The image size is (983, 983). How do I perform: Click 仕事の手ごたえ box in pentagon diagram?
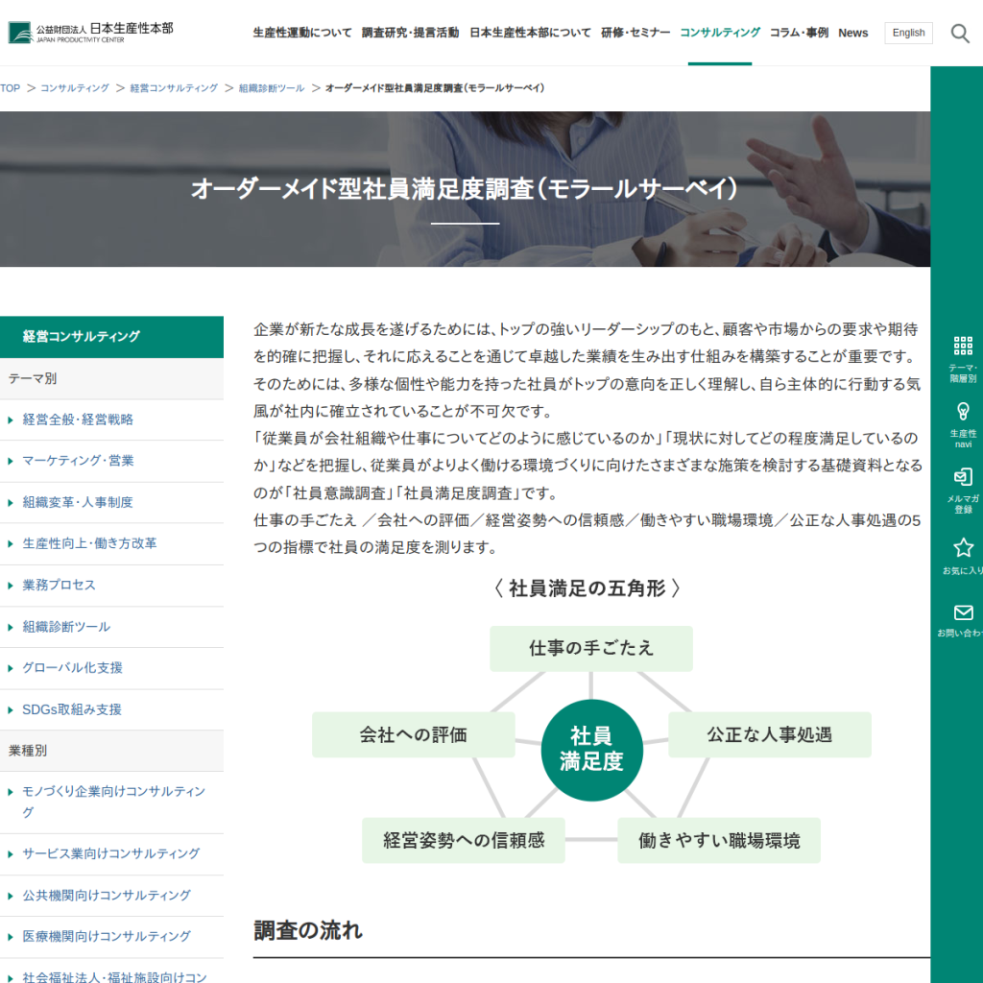click(x=591, y=648)
